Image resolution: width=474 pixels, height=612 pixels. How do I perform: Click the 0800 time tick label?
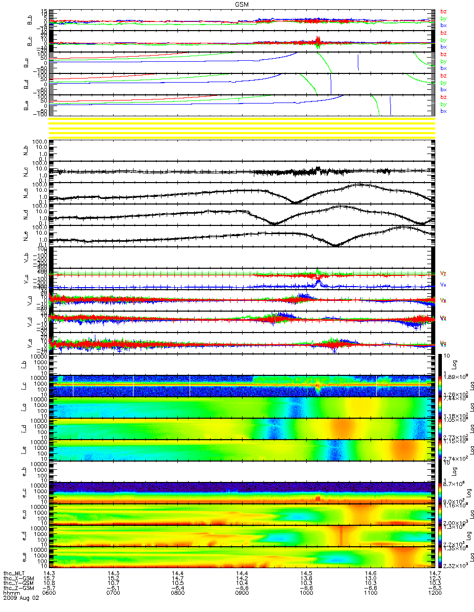[178, 594]
